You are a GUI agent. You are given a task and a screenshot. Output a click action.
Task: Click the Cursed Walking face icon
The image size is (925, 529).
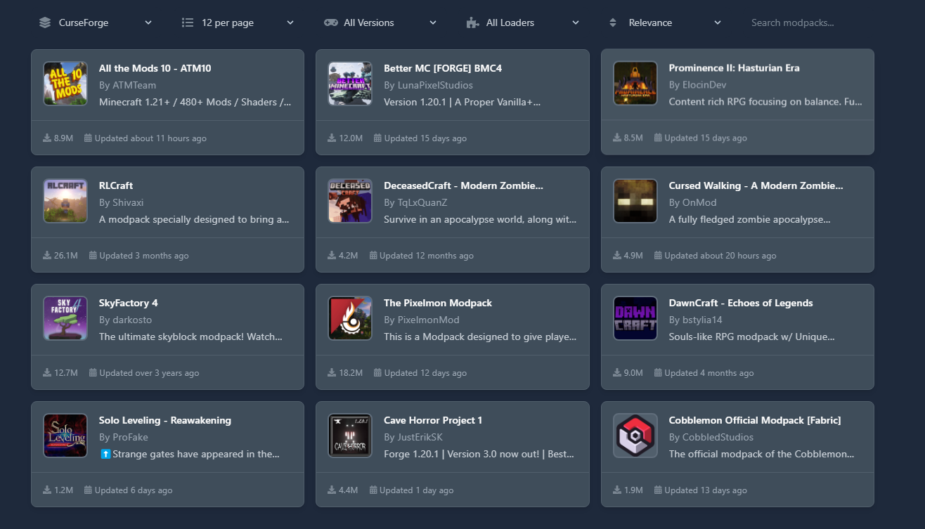coord(635,201)
